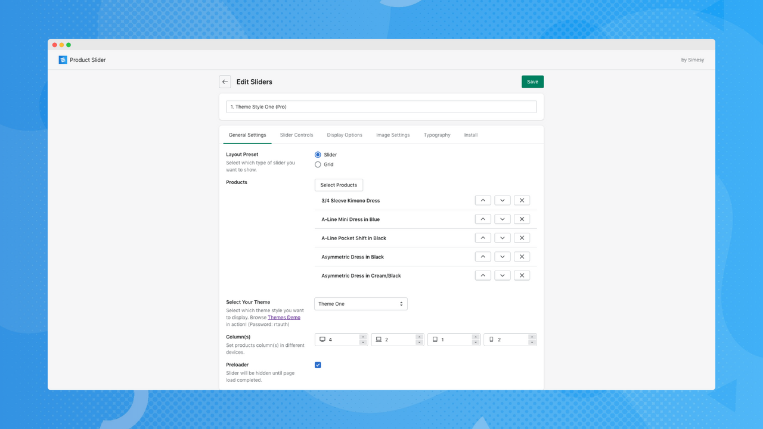763x429 pixels.
Task: Click the Save button
Action: click(x=532, y=82)
